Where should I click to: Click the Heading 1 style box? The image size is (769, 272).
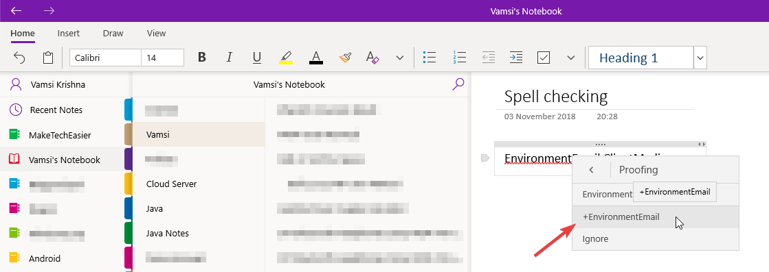(640, 58)
